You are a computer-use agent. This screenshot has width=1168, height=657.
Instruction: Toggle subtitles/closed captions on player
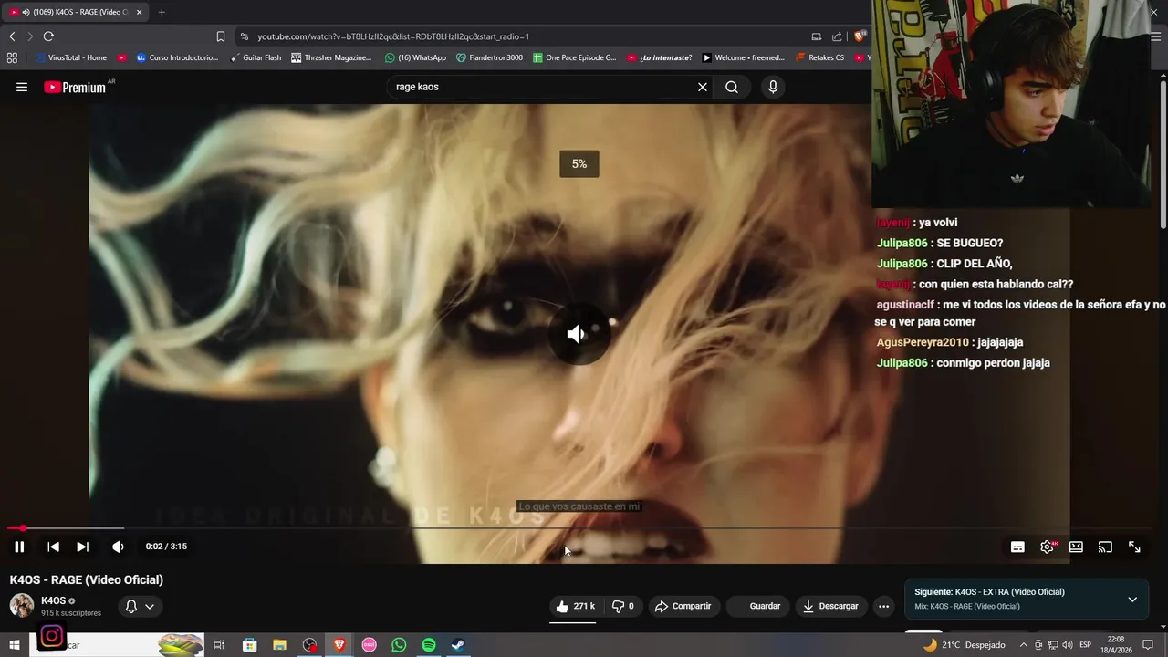tap(1017, 547)
